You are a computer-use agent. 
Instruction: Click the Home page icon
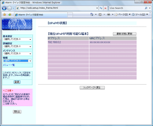(x=92, y=14)
